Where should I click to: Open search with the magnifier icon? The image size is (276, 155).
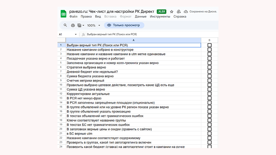[65, 25]
